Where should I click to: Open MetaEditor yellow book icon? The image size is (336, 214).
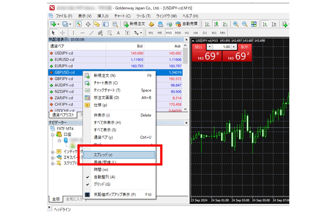(151, 24)
